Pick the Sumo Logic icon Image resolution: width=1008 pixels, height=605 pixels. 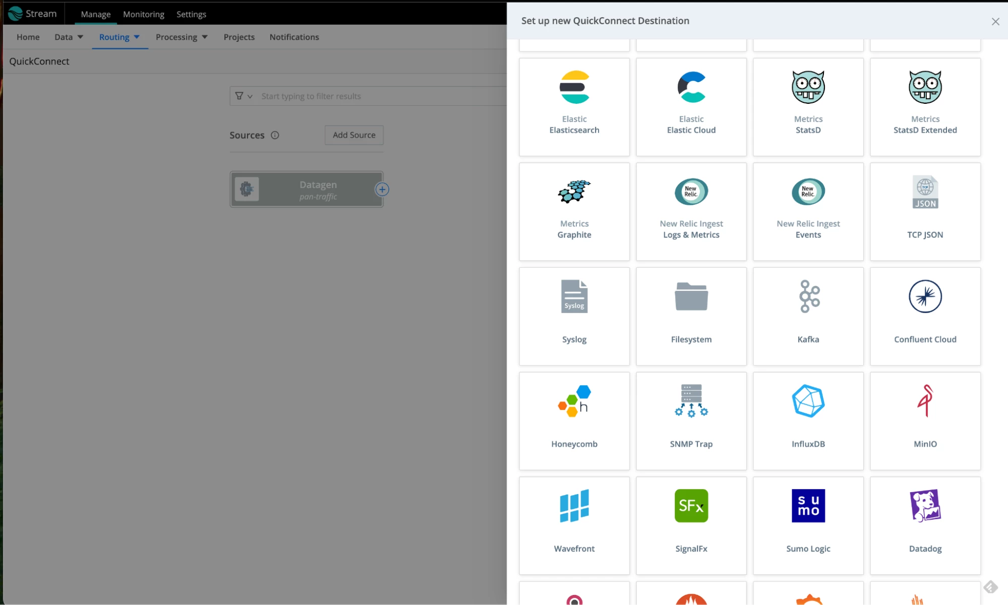(808, 506)
